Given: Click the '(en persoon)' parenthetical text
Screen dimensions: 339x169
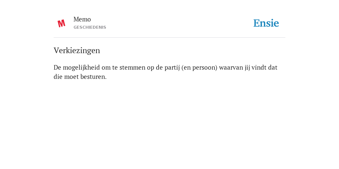Looking at the screenshot, I should click(199, 68).
